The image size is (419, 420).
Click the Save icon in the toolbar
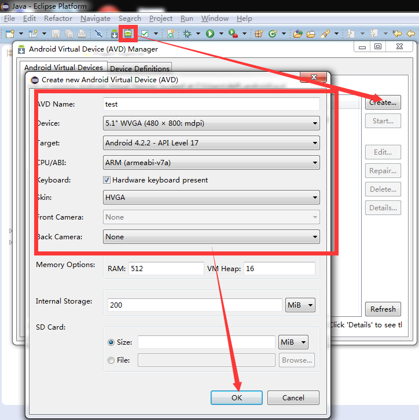click(56, 34)
